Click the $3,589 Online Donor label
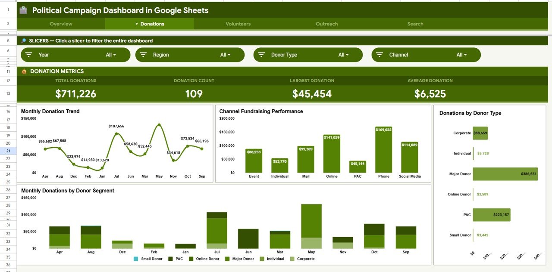Screen dimensions: 552x272 click(x=483, y=195)
